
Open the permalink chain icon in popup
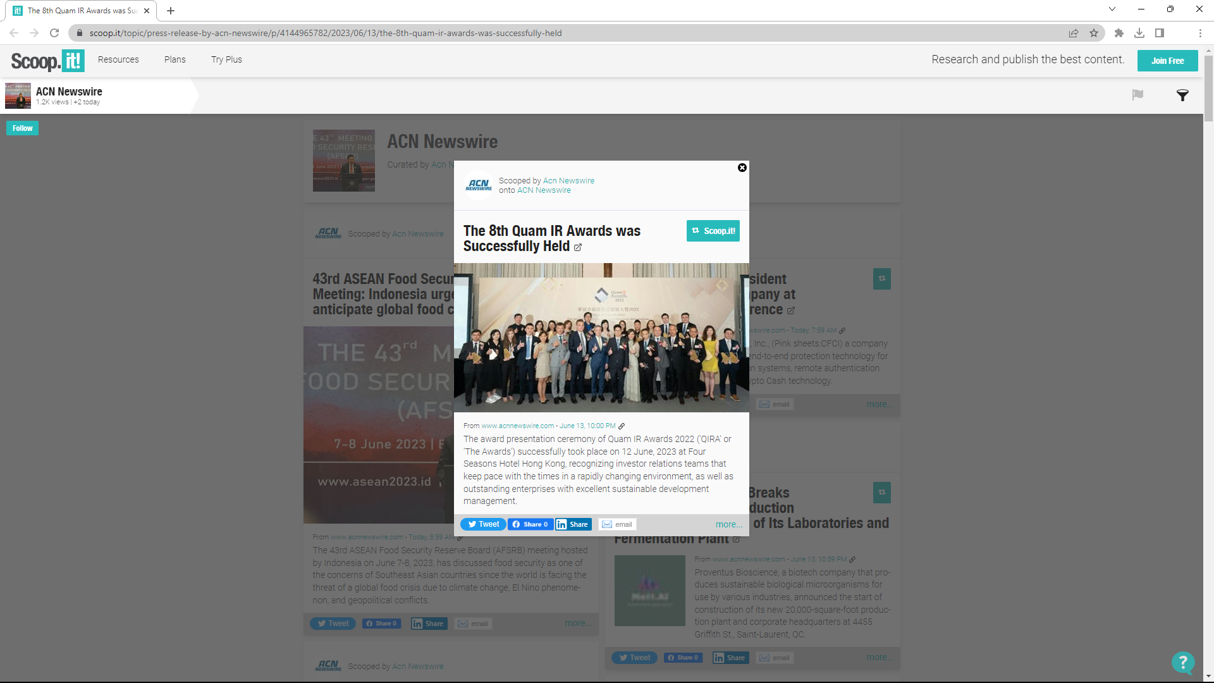click(x=622, y=426)
